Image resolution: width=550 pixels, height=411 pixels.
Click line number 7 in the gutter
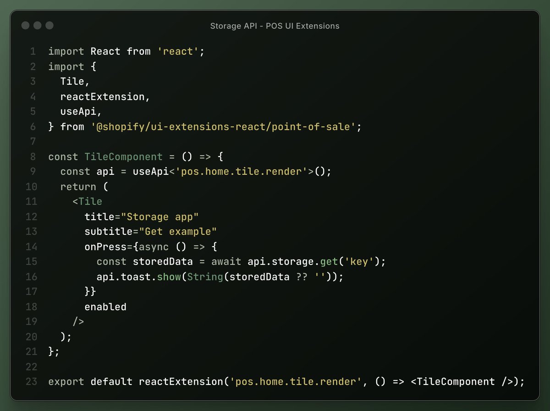pyautogui.click(x=33, y=141)
